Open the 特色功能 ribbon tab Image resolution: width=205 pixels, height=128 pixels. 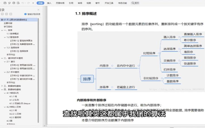[122, 3]
